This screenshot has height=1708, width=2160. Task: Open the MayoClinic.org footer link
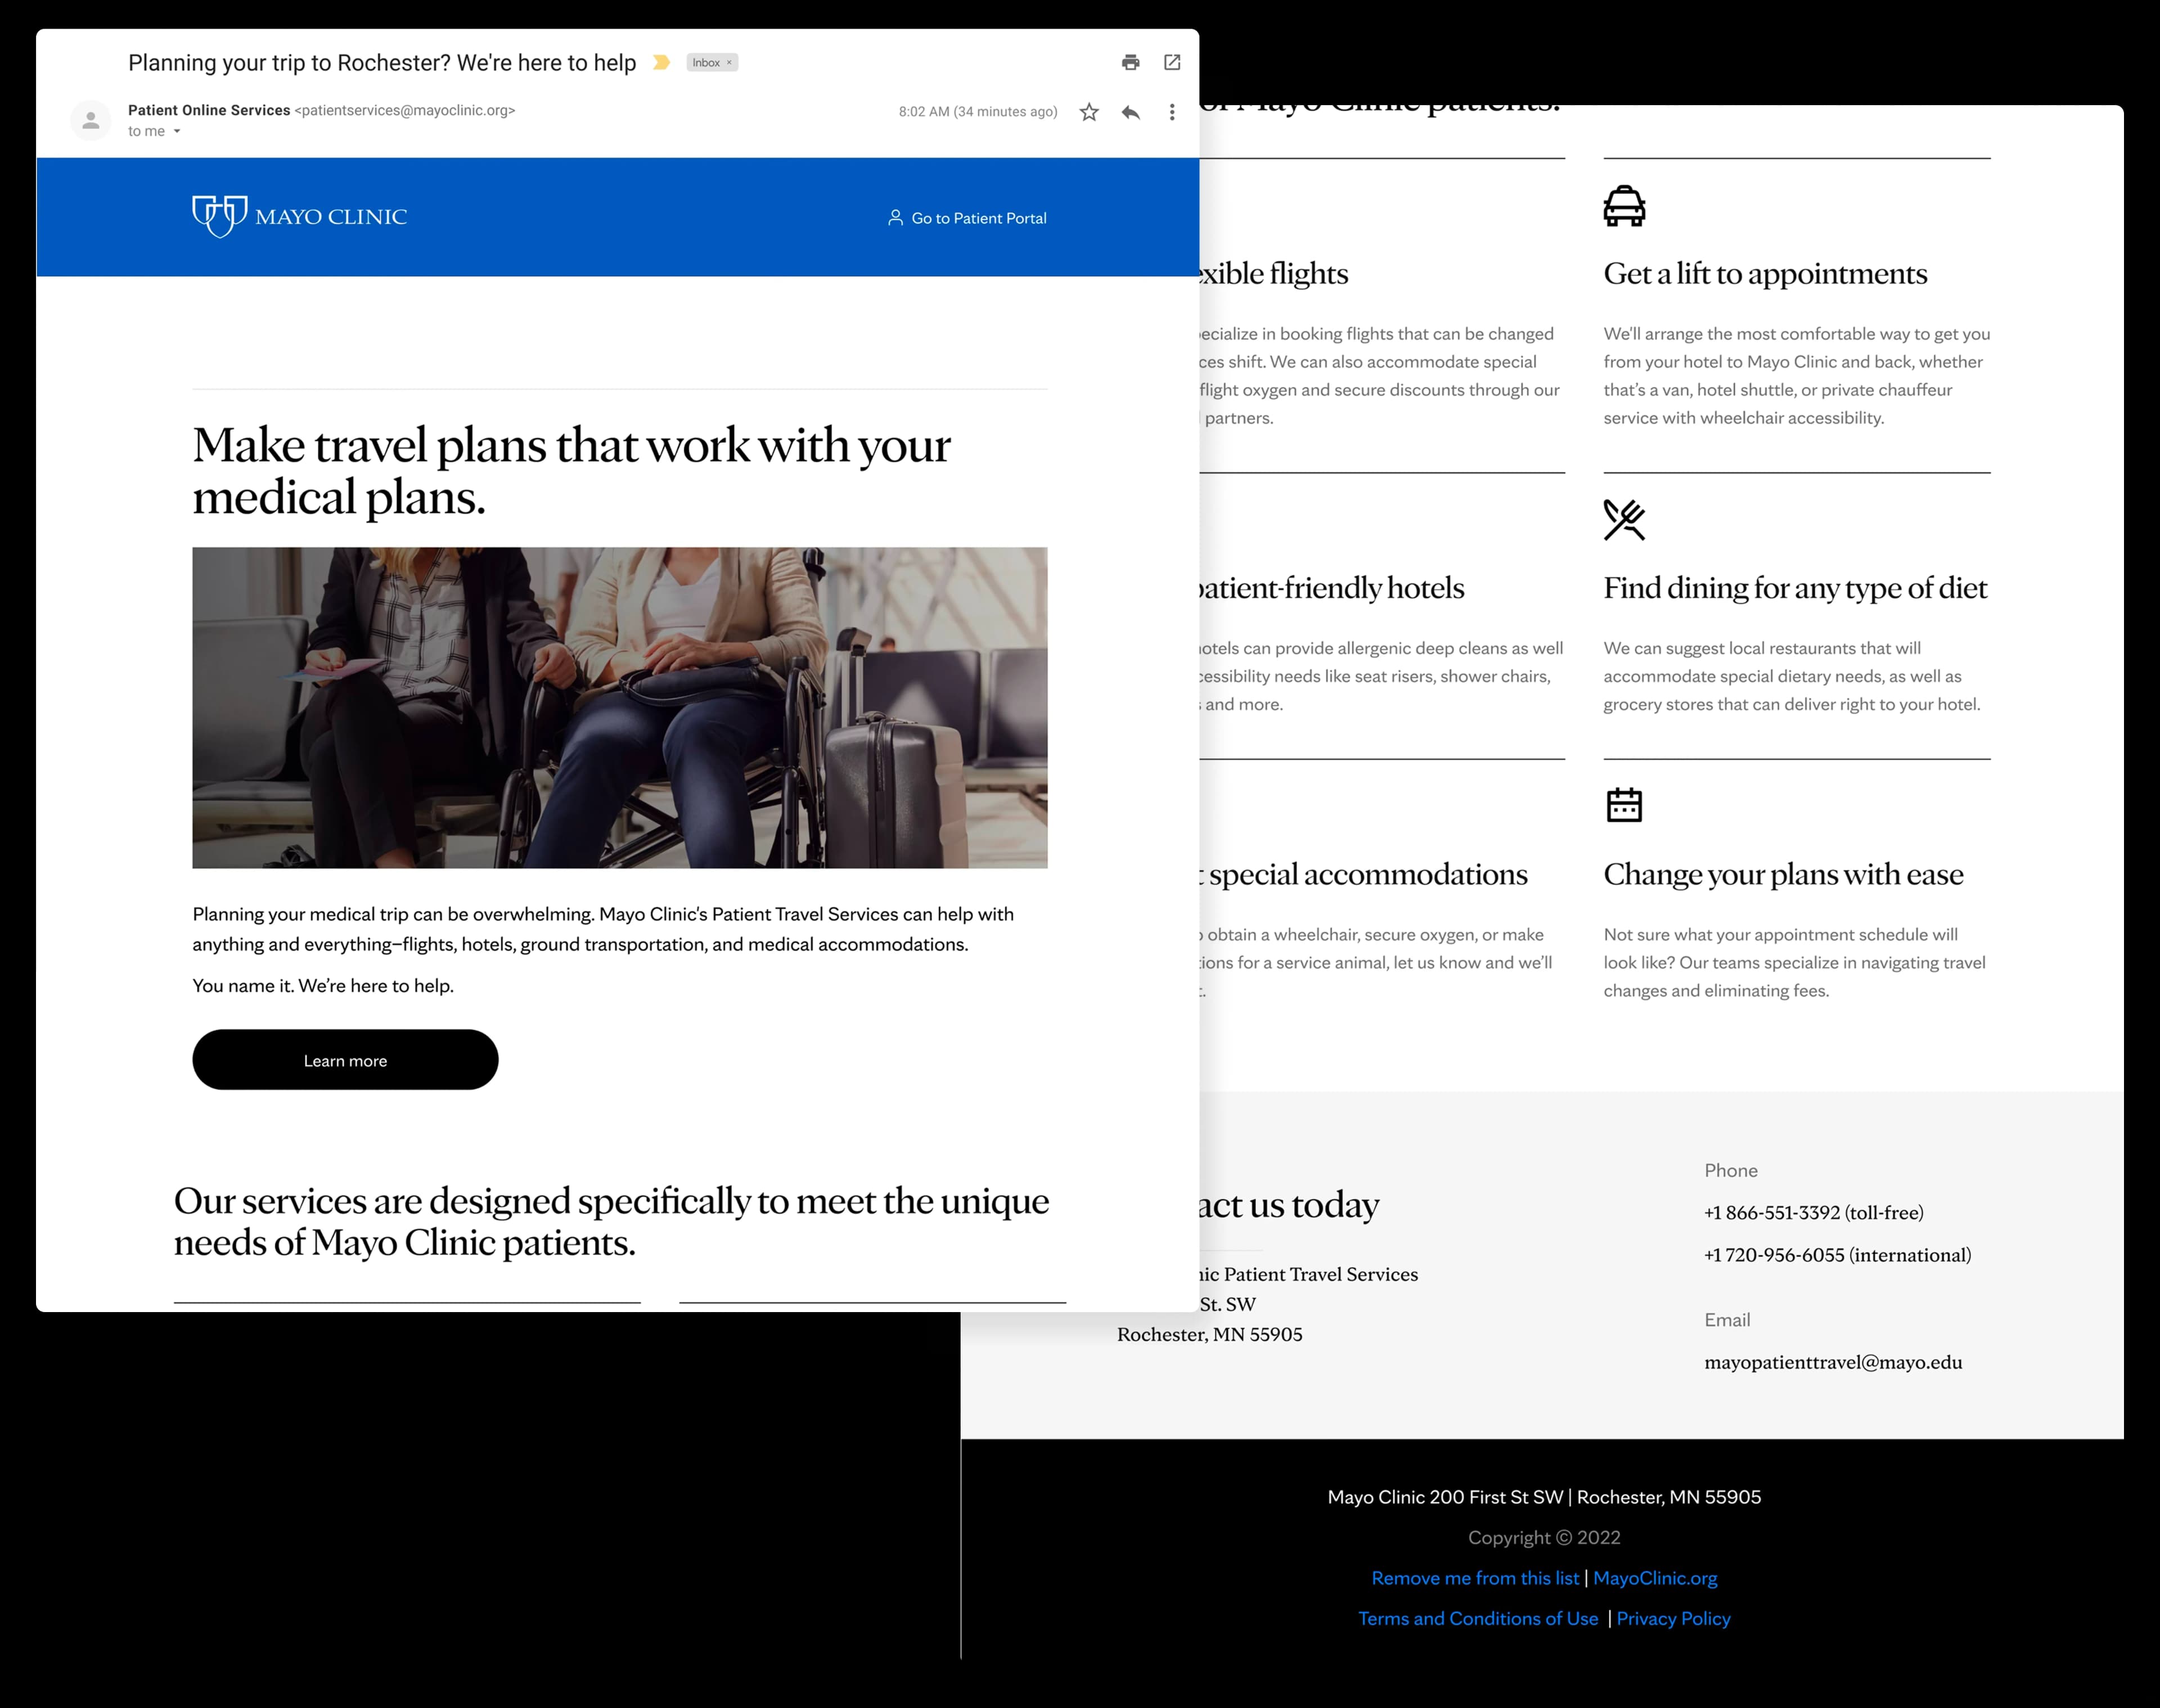pos(1655,1578)
